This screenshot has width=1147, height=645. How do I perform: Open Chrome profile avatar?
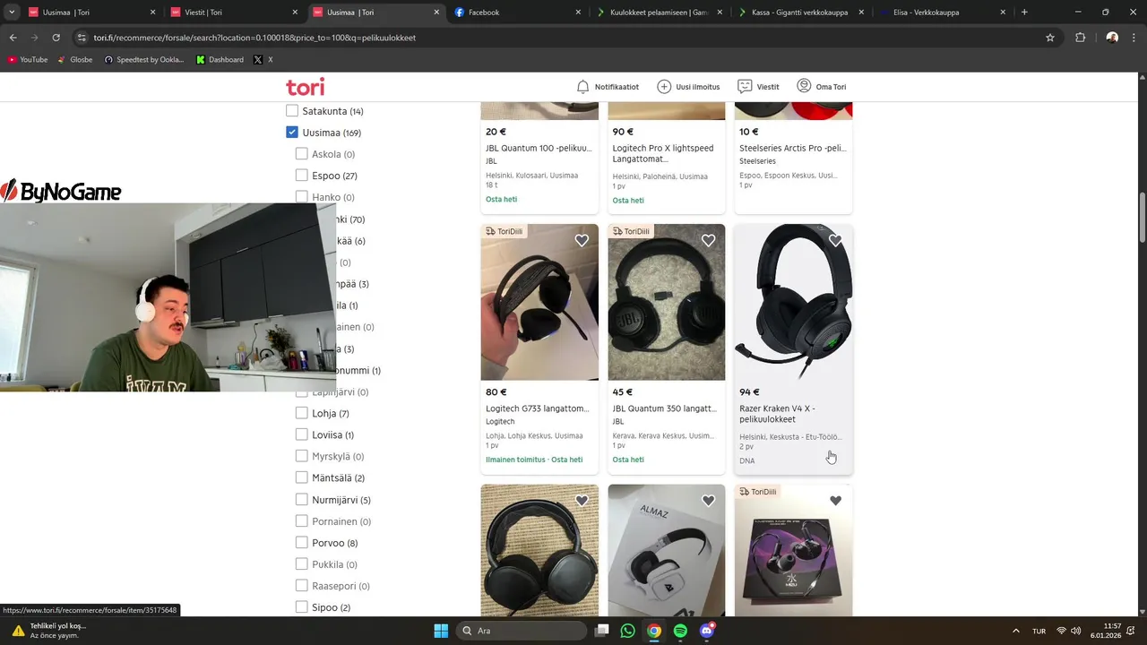point(1112,38)
